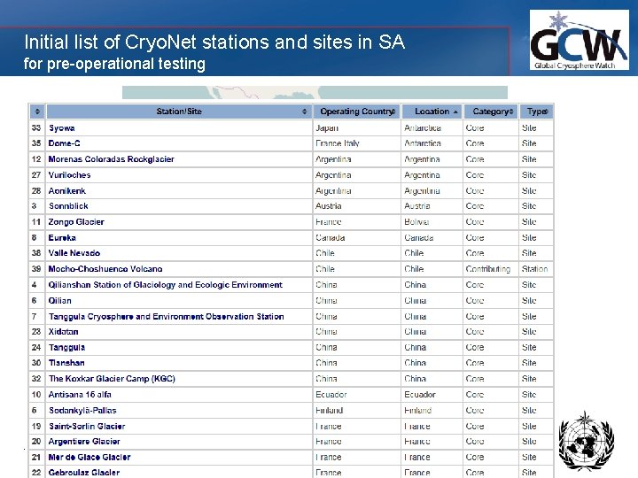Click the map strip above the table
The image size is (638, 478).
pyautogui.click(x=315, y=92)
